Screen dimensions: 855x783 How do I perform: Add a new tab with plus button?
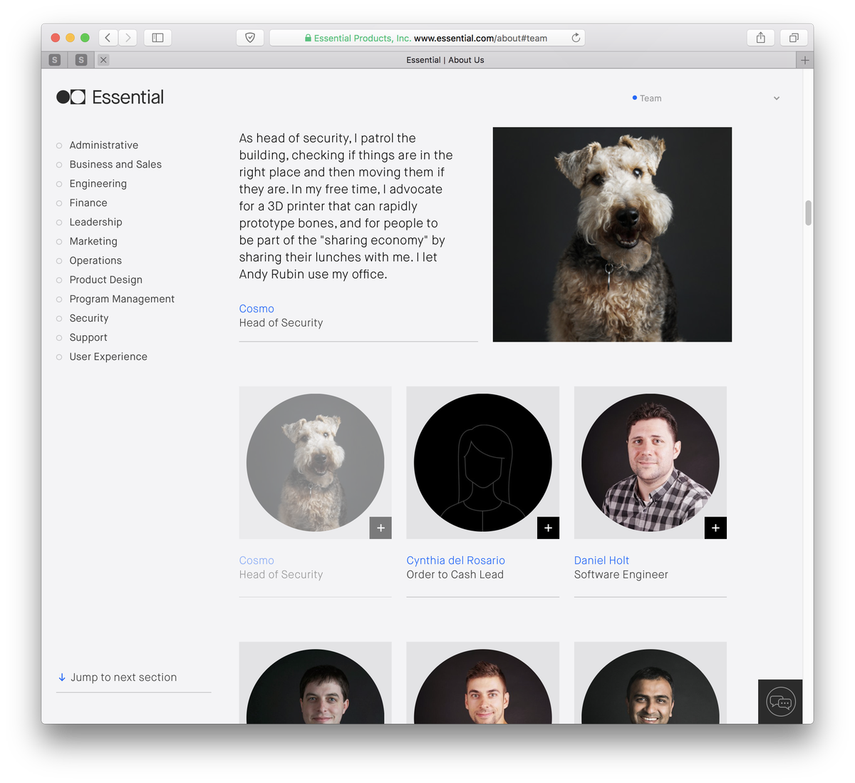[804, 60]
